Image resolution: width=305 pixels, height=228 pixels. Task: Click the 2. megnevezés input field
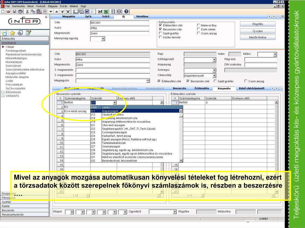coord(113,70)
